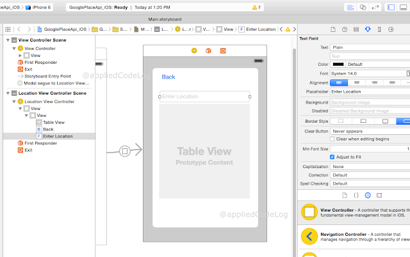Set alignment to justified
The height and width of the screenshot is (257, 410).
tap(392, 82)
